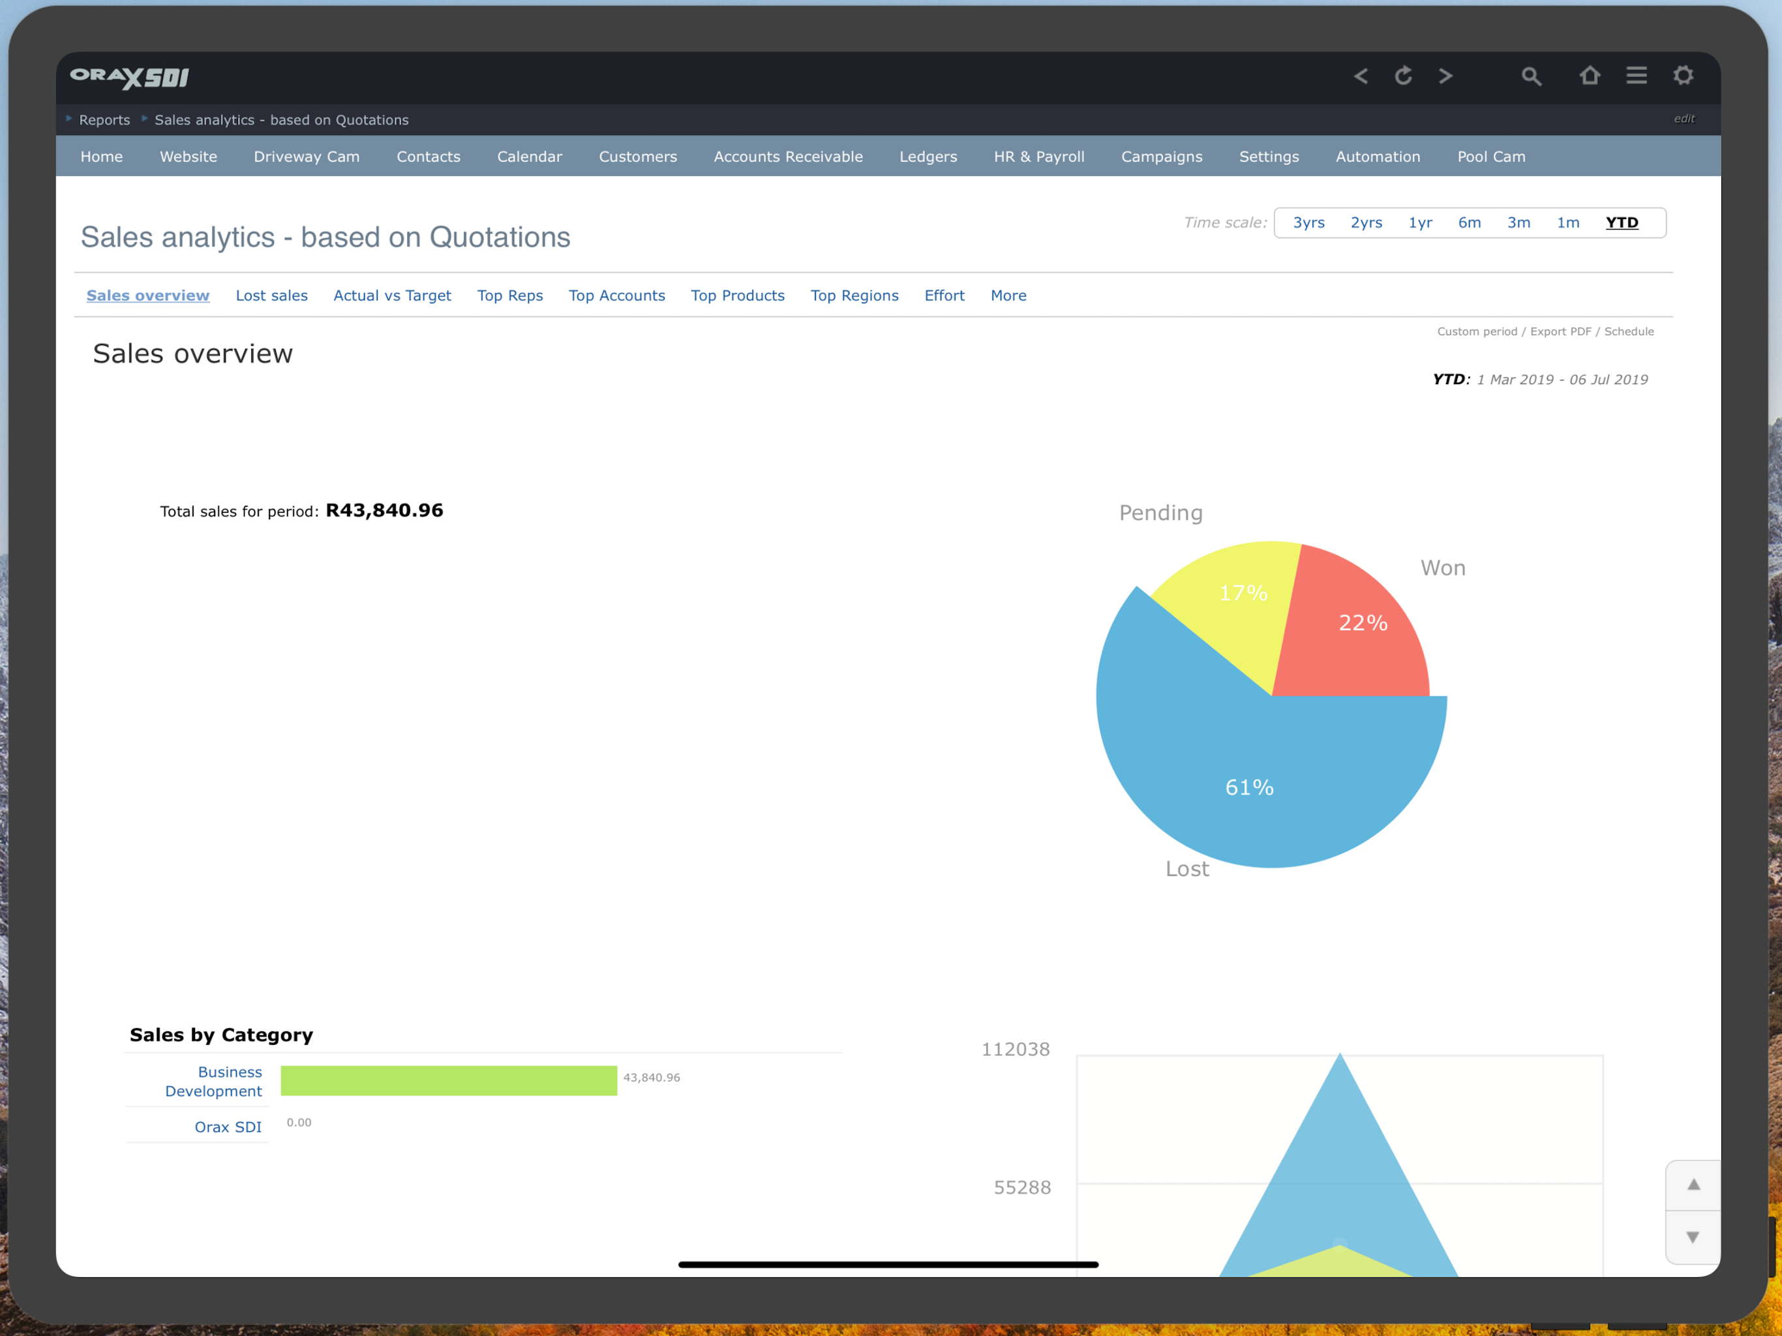Viewport: 1782px width, 1336px height.
Task: Switch to the Lost sales tab
Action: [x=271, y=296]
